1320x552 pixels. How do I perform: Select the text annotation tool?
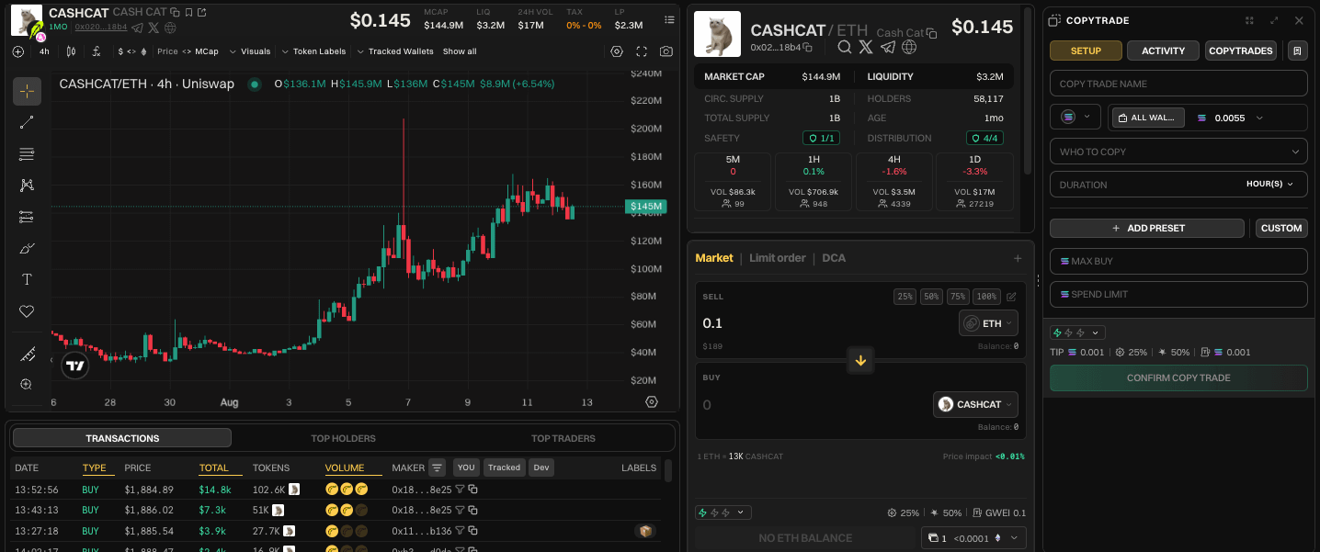(27, 279)
